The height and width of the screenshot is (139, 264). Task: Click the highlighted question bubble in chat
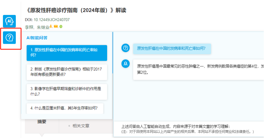(172, 48)
